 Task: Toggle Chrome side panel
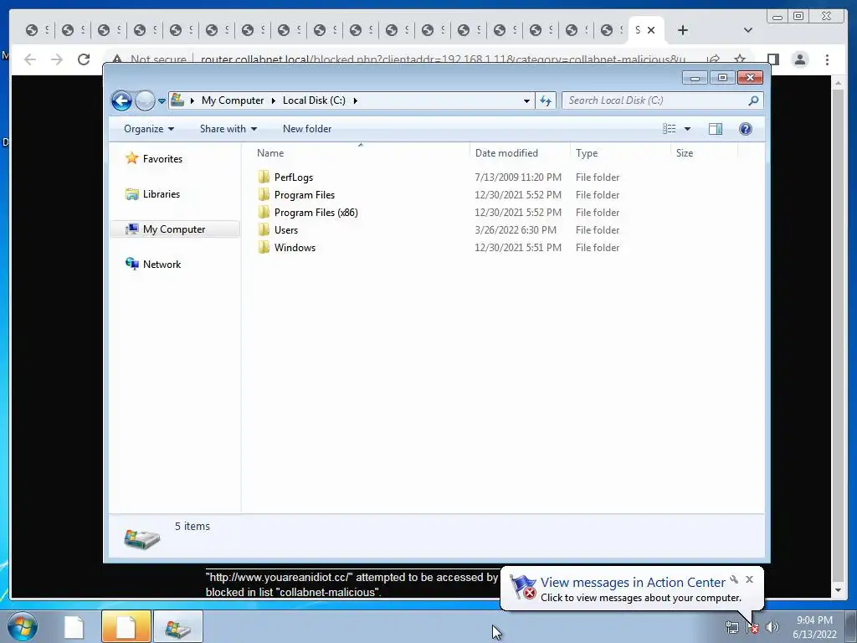click(772, 59)
